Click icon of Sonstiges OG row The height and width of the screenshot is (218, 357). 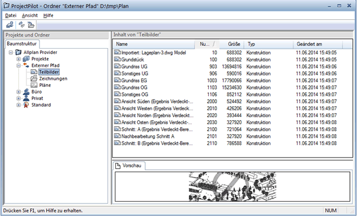117,94
